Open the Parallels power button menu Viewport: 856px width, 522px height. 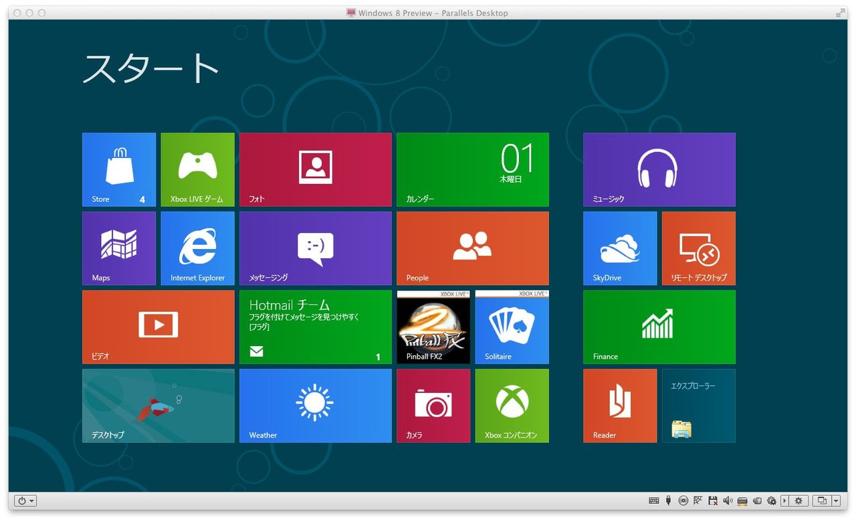pos(25,501)
